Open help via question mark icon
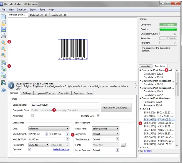 tap(3, 90)
